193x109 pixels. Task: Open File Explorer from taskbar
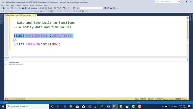pyautogui.click(x=71, y=106)
